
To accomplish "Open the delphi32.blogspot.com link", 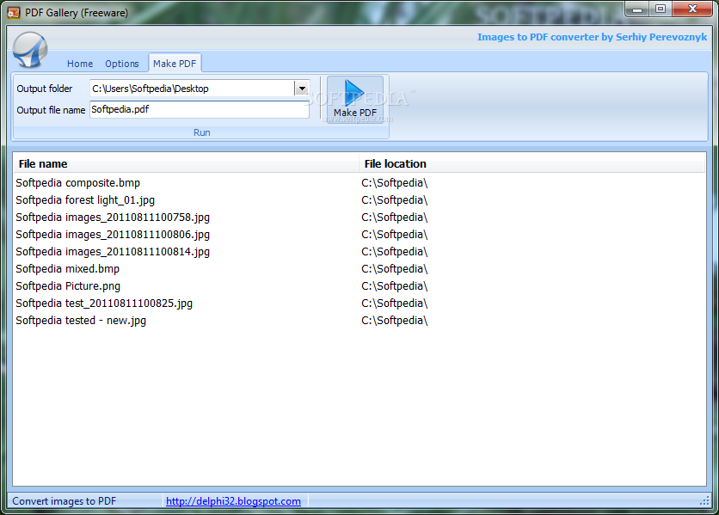I will (x=233, y=501).
